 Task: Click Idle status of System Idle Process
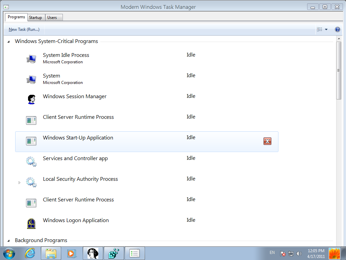coord(191,55)
